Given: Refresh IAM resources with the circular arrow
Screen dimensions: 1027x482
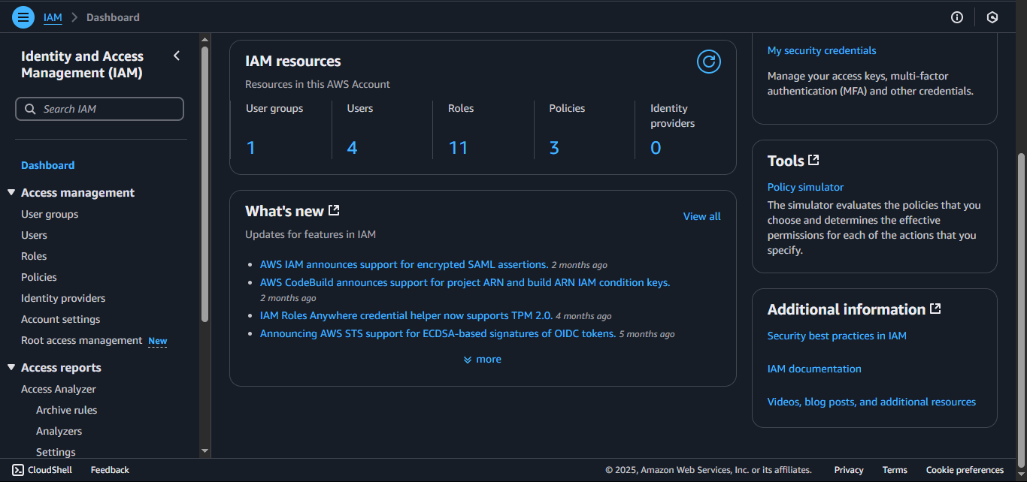Looking at the screenshot, I should (x=709, y=62).
